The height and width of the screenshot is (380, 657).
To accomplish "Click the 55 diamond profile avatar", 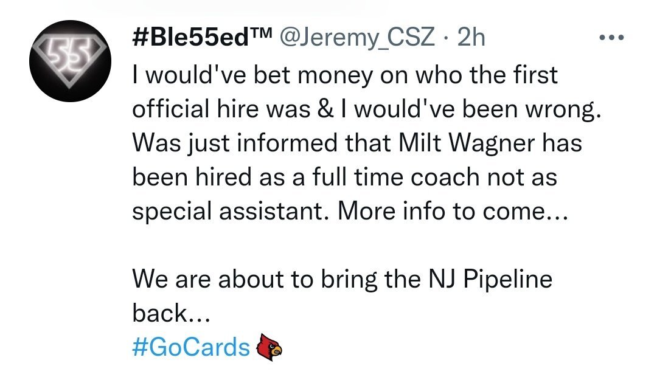I will 70,61.
